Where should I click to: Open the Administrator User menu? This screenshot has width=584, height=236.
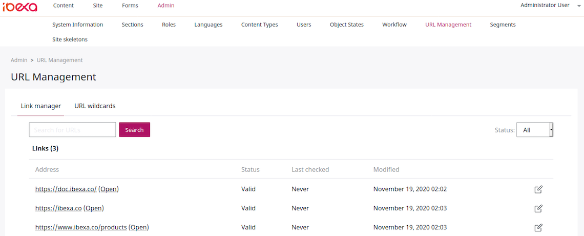click(545, 5)
